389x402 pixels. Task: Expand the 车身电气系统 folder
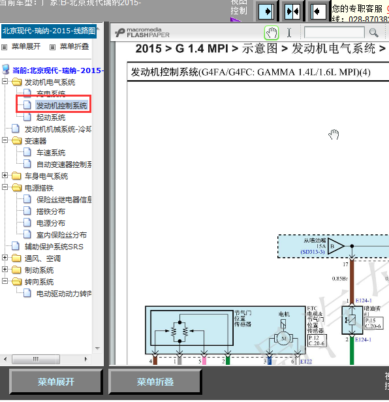coord(5,175)
